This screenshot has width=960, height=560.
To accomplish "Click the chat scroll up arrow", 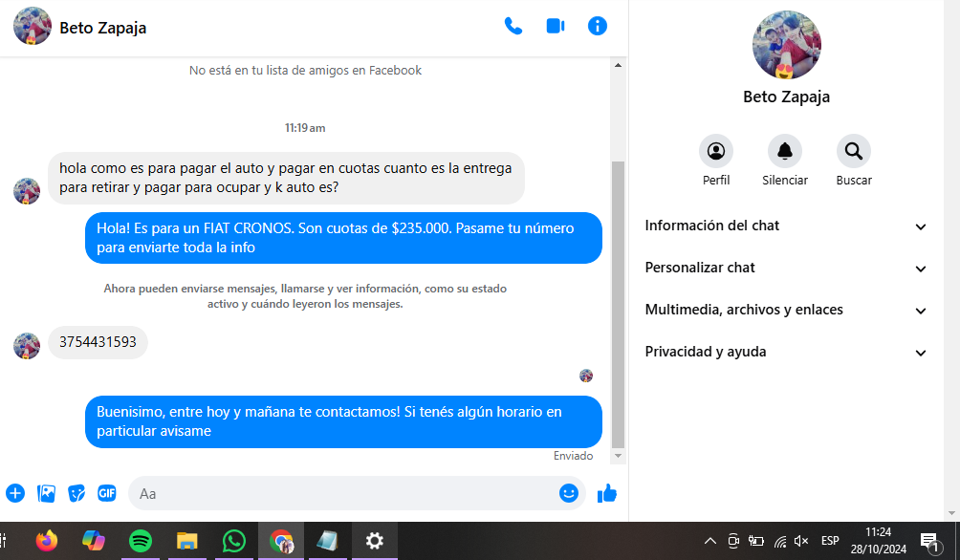I will click(x=619, y=65).
